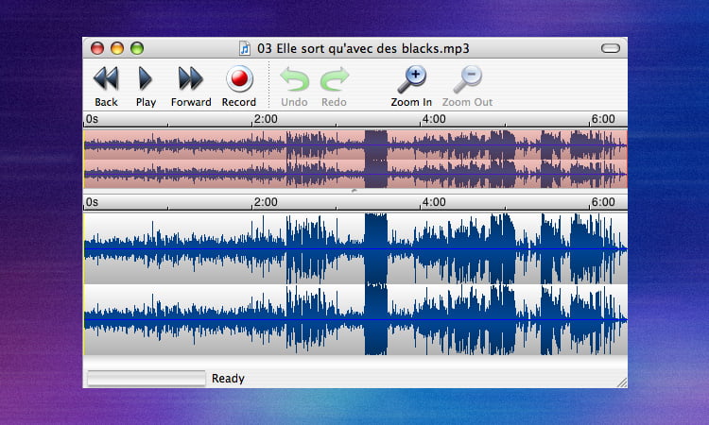Viewport: 709px width, 425px height.
Task: Click the Undo arrow icon
Action: point(294,79)
